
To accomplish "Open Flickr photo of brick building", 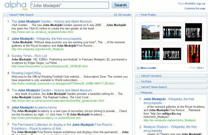I will (150, 32).
